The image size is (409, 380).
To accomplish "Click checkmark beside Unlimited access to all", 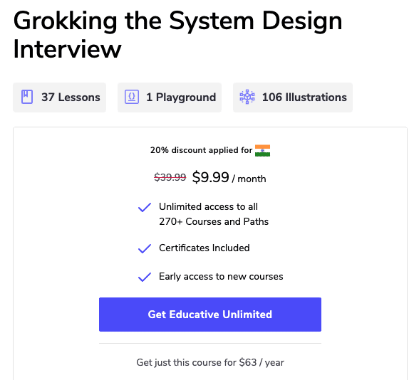I will [145, 207].
